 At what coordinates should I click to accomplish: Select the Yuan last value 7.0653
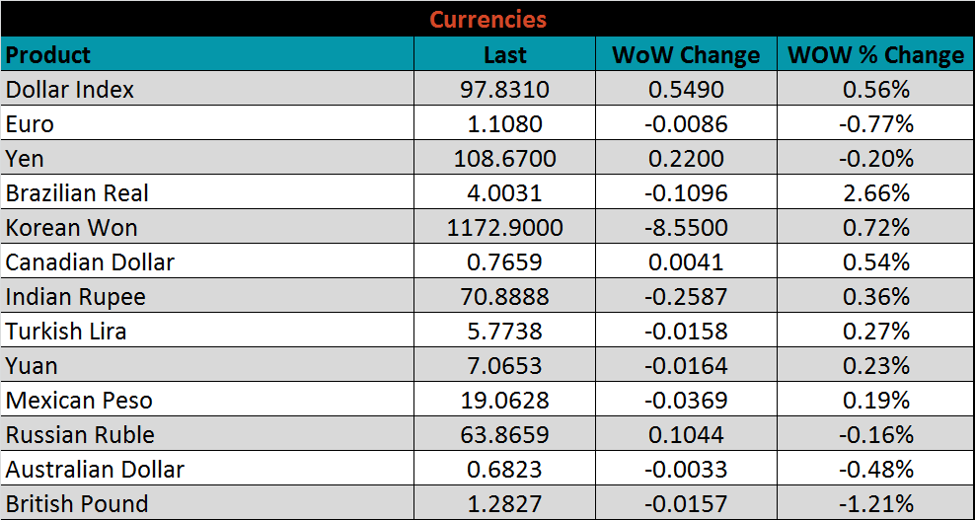pyautogui.click(x=504, y=366)
